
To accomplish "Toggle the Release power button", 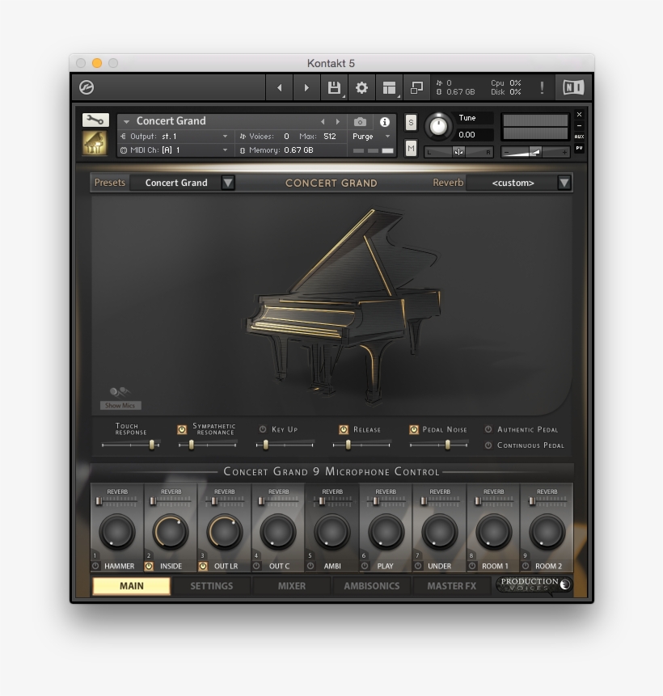I will [344, 429].
